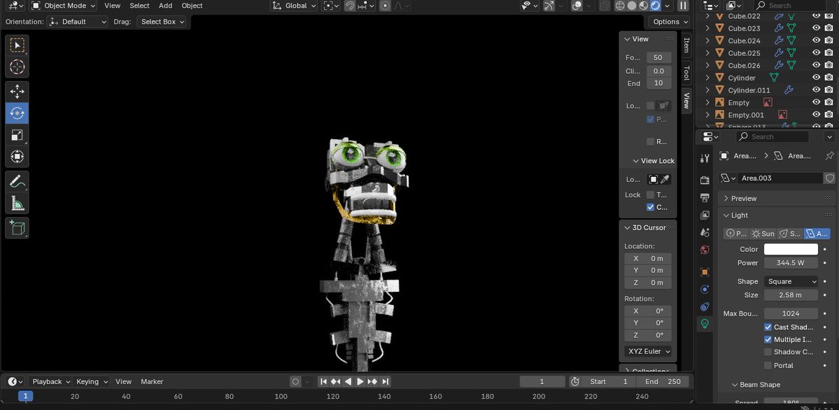Toggle the snapping magnet icon
The height and width of the screenshot is (410, 839).
[350, 6]
